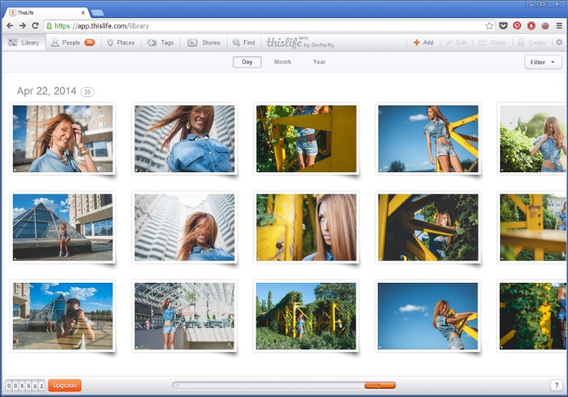
Task: Open photo of shorts behind yellow frame
Action: coord(307,138)
